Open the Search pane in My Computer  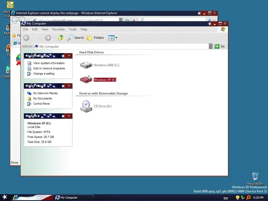(75, 38)
